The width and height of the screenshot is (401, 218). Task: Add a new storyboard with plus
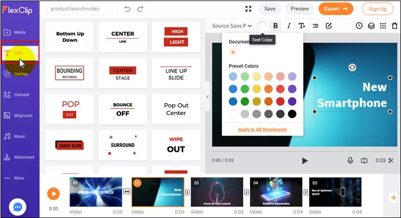coord(394,198)
